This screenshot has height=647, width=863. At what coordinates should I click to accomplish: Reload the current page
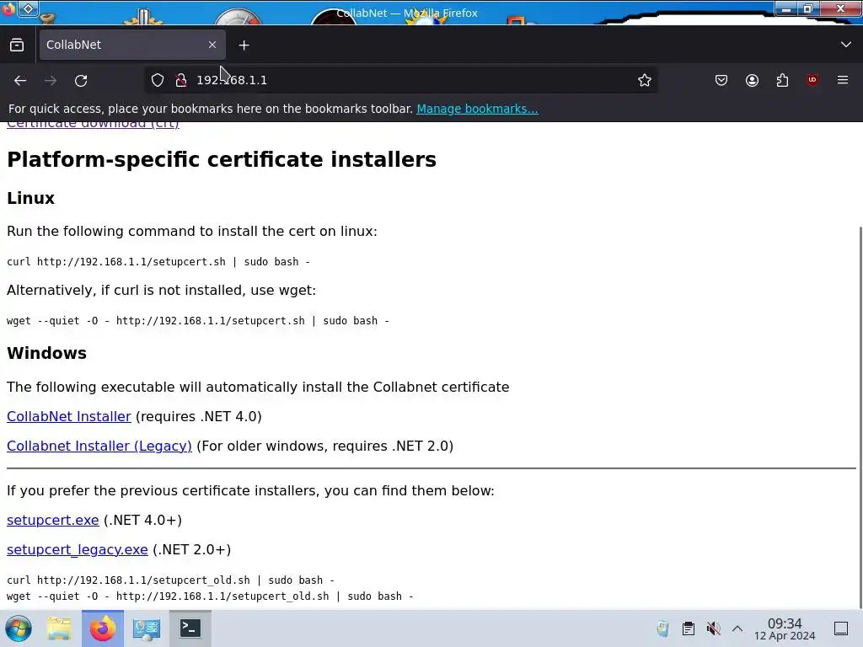(81, 80)
